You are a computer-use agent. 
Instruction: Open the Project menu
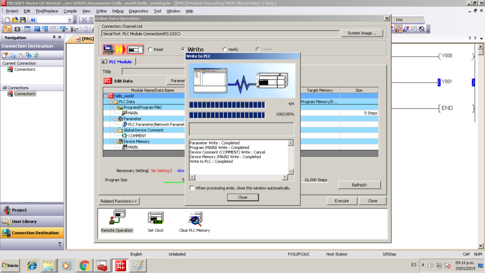coord(12,11)
